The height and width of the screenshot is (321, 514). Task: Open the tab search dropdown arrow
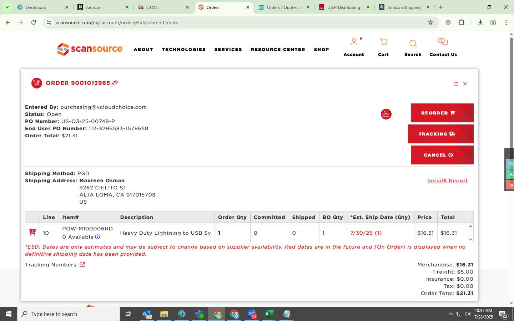click(x=7, y=7)
